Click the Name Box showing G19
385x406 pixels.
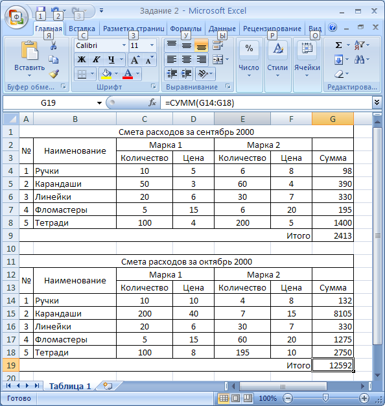[x=48, y=102]
